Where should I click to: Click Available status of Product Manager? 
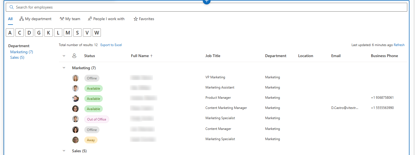click(x=93, y=98)
